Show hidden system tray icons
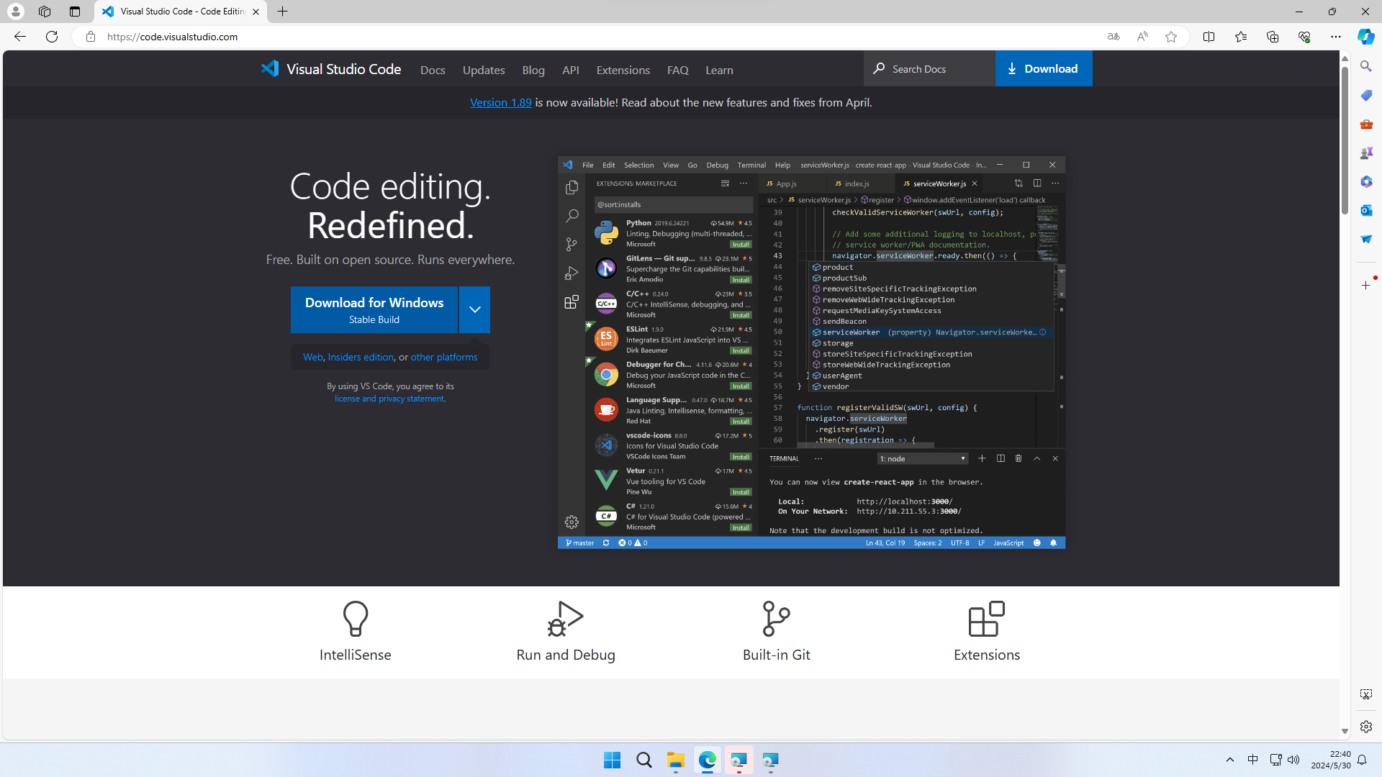1382x777 pixels. point(1229,760)
